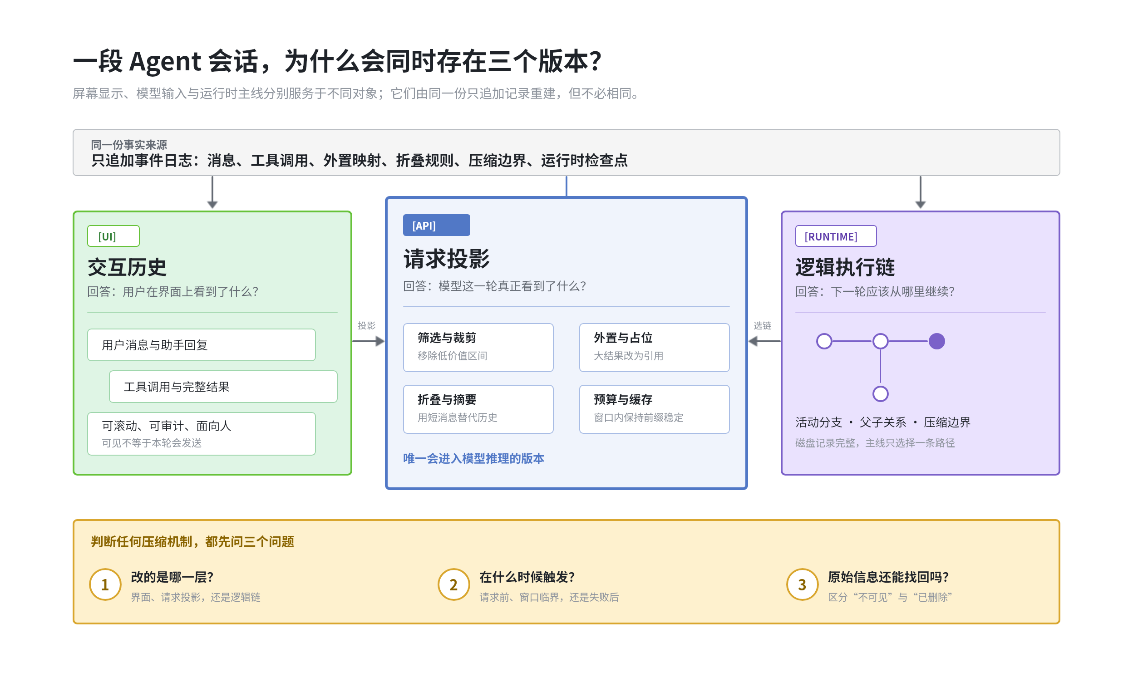Click subtext 可见不等于本轮会发送

coord(152,442)
